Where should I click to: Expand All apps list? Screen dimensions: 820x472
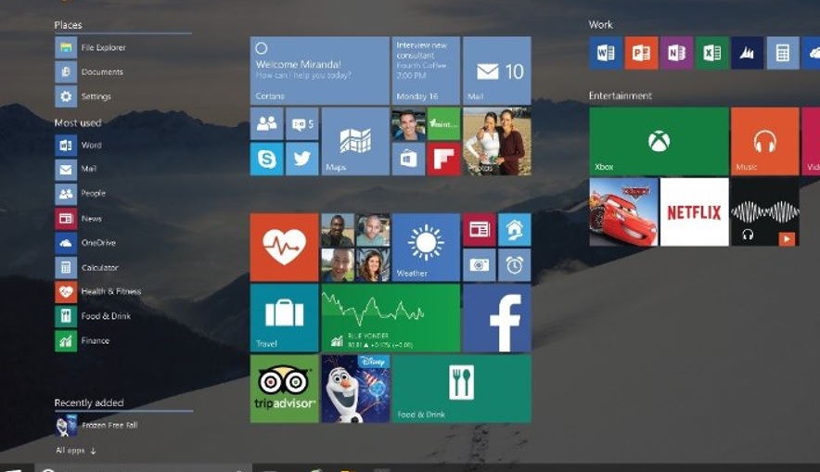tap(76, 450)
